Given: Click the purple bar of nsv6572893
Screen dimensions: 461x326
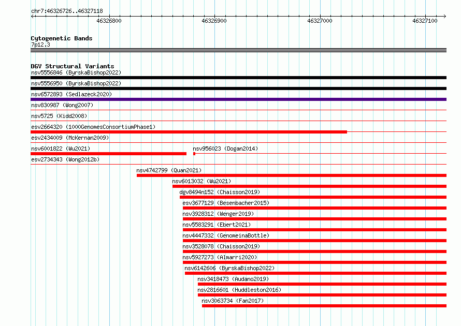Looking at the screenshot, I should [x=238, y=99].
